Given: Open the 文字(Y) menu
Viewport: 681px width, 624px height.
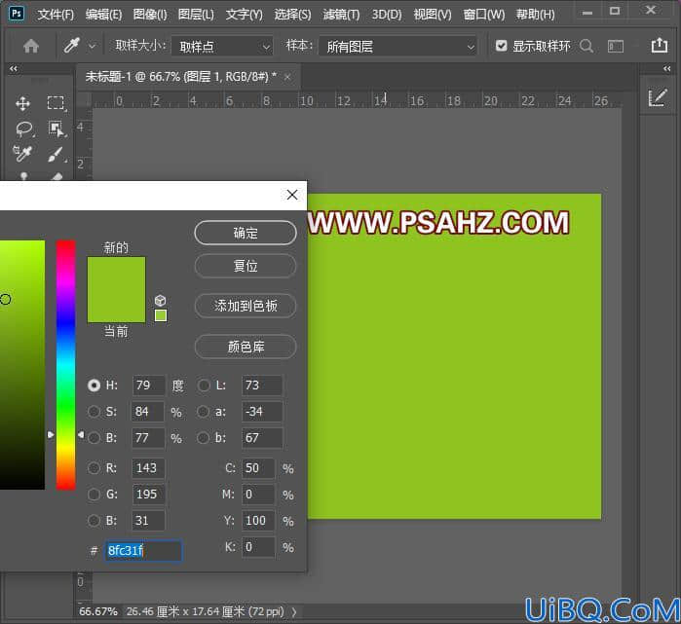Looking at the screenshot, I should coord(245,15).
